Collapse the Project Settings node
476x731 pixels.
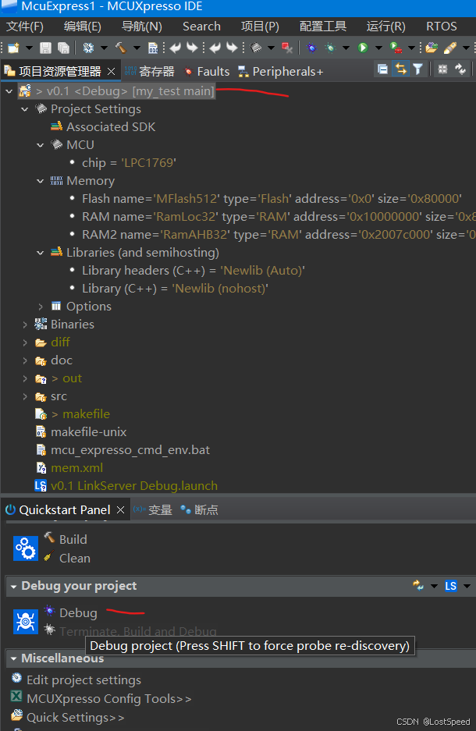(25, 109)
